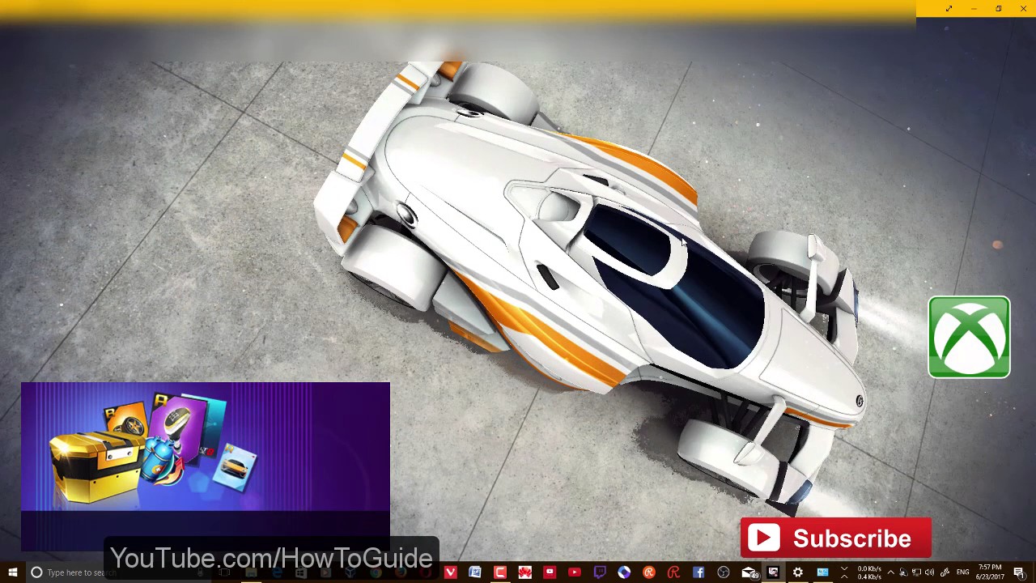Toggle fullscreen with the diagonal arrows icon
The image size is (1036, 583).
(949, 9)
